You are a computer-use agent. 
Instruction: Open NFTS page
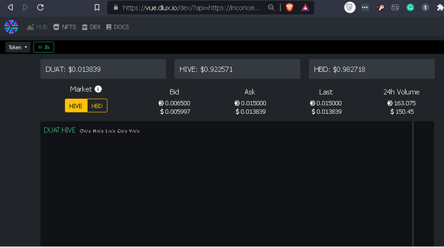[x=65, y=27]
